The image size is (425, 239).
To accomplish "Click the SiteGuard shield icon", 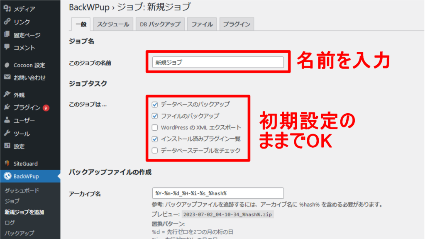I will (7, 163).
